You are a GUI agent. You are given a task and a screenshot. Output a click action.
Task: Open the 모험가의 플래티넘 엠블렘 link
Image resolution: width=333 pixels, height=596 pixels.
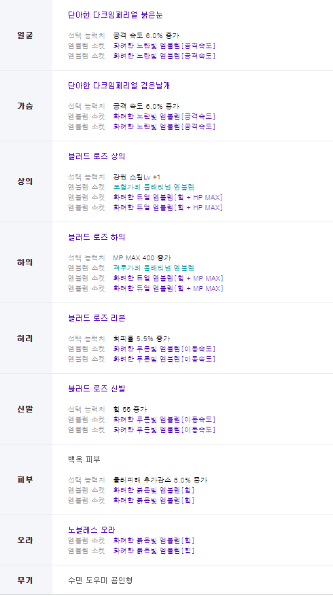154,187
